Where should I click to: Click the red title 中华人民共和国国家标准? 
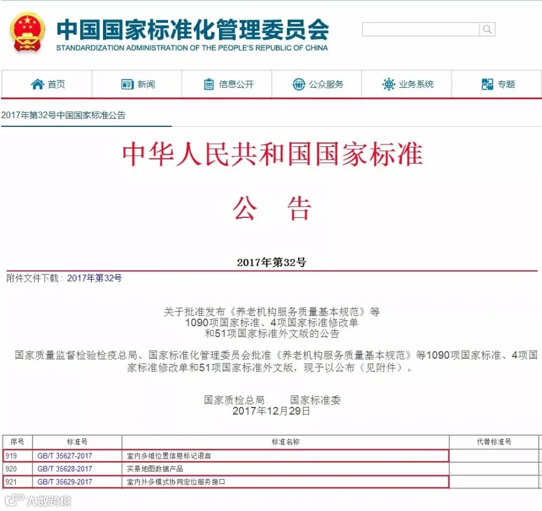tap(272, 154)
